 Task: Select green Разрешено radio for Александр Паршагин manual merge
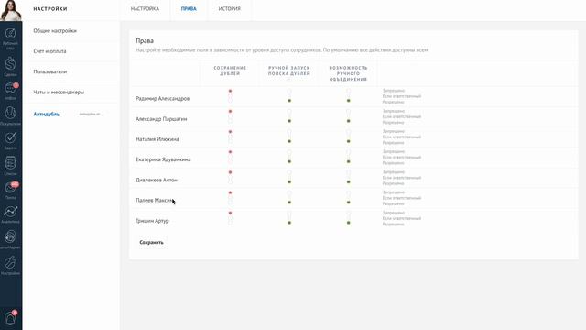pyautogui.click(x=348, y=121)
